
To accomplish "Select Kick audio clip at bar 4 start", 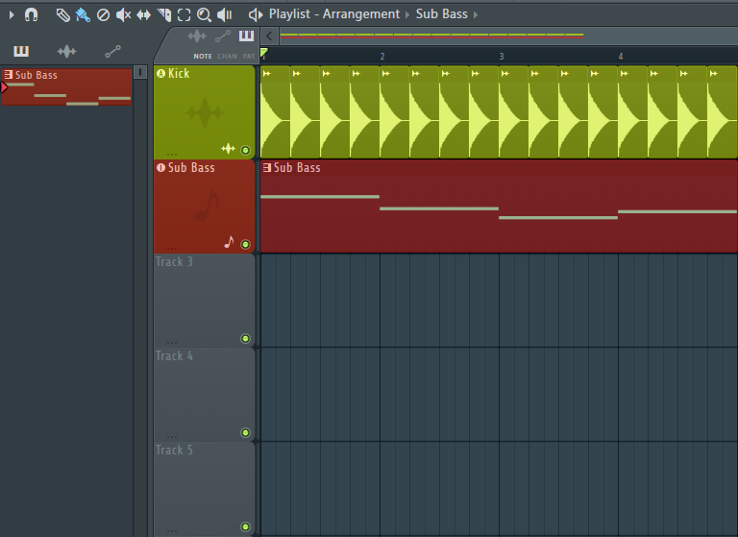I will (632, 112).
